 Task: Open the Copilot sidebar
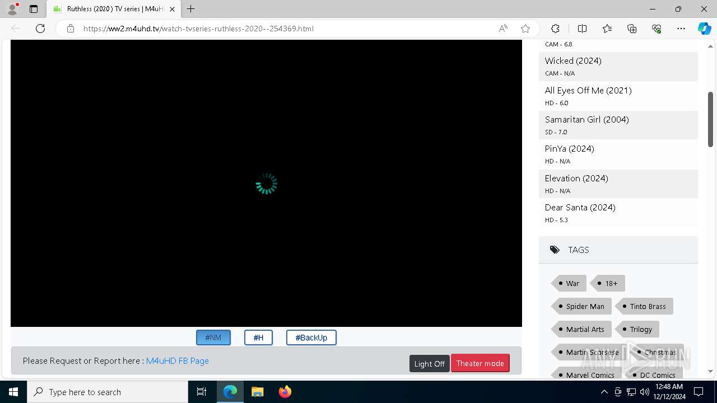coord(704,29)
